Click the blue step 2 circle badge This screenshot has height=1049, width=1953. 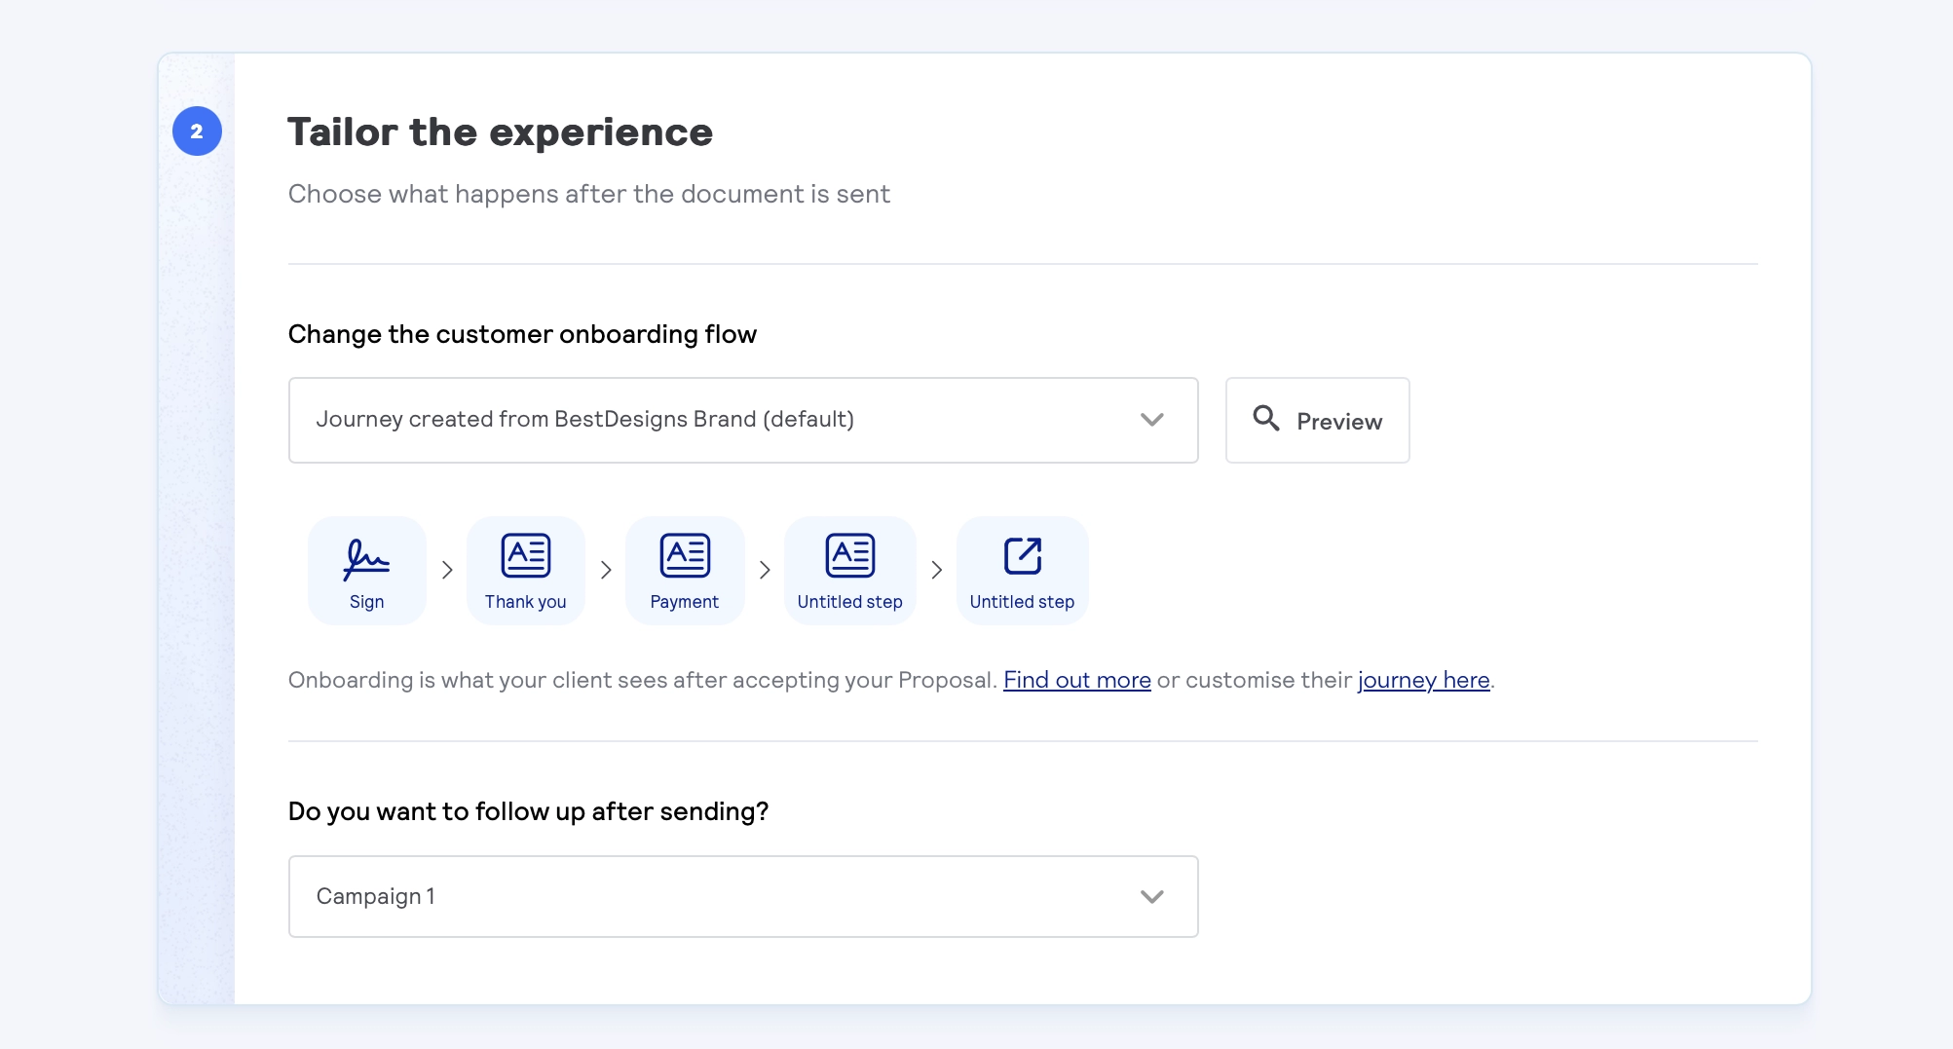pos(197,130)
